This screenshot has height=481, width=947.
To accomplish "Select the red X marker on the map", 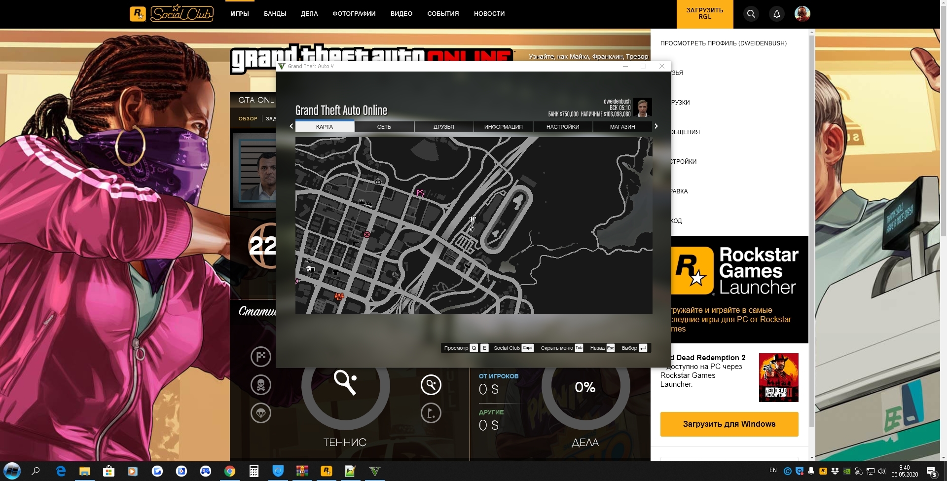I will coord(367,234).
